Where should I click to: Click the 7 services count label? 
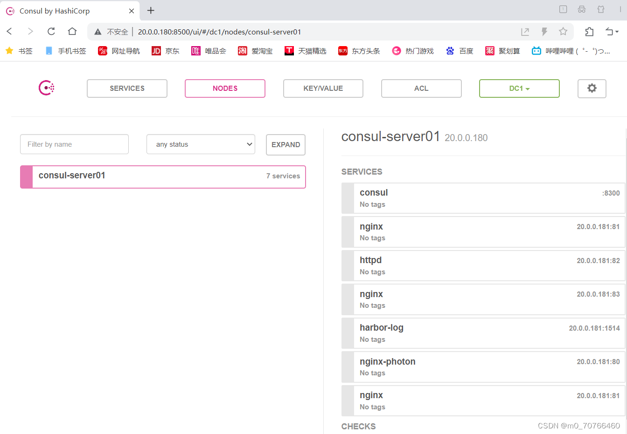click(283, 176)
